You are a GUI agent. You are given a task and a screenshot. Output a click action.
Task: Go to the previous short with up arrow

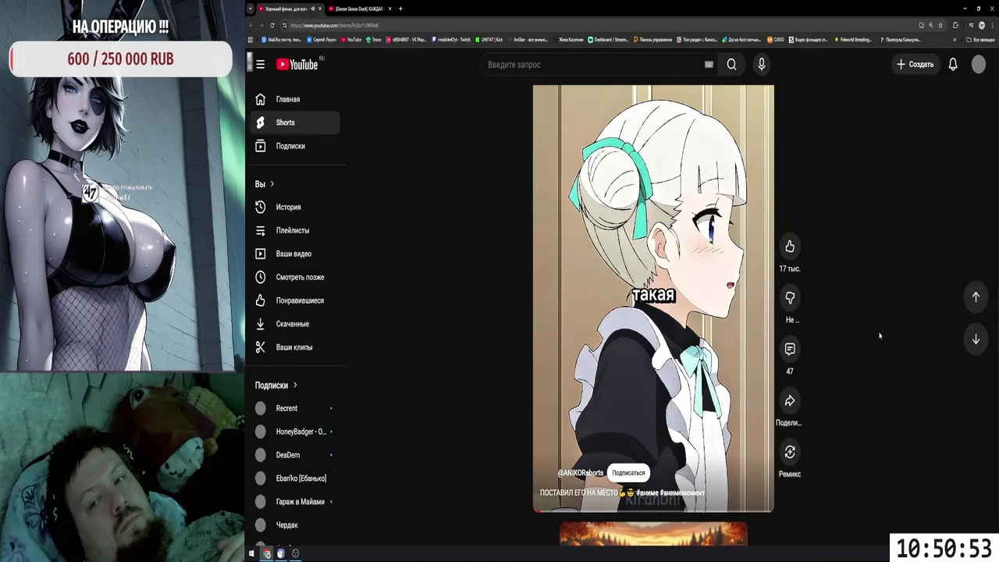[x=976, y=297]
